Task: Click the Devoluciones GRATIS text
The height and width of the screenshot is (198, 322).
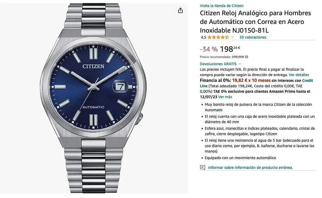Action: (x=218, y=64)
